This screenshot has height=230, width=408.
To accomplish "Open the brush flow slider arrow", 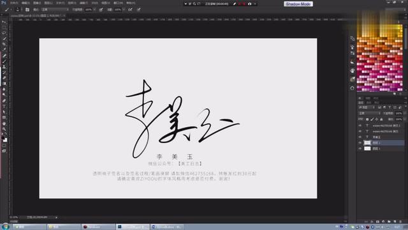I will [124, 10].
